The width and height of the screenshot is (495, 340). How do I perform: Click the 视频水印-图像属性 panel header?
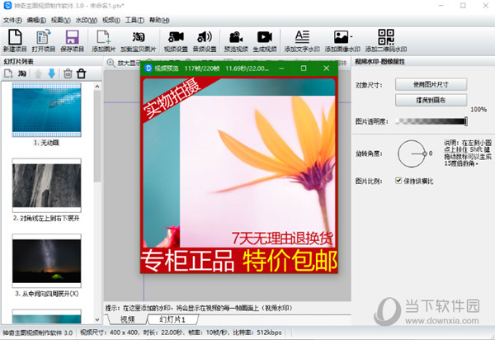379,62
